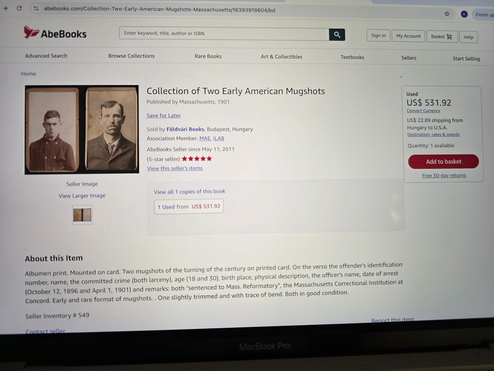This screenshot has width=494, height=371.
Task: Click the browser profile avatar icon
Action: [x=464, y=14]
